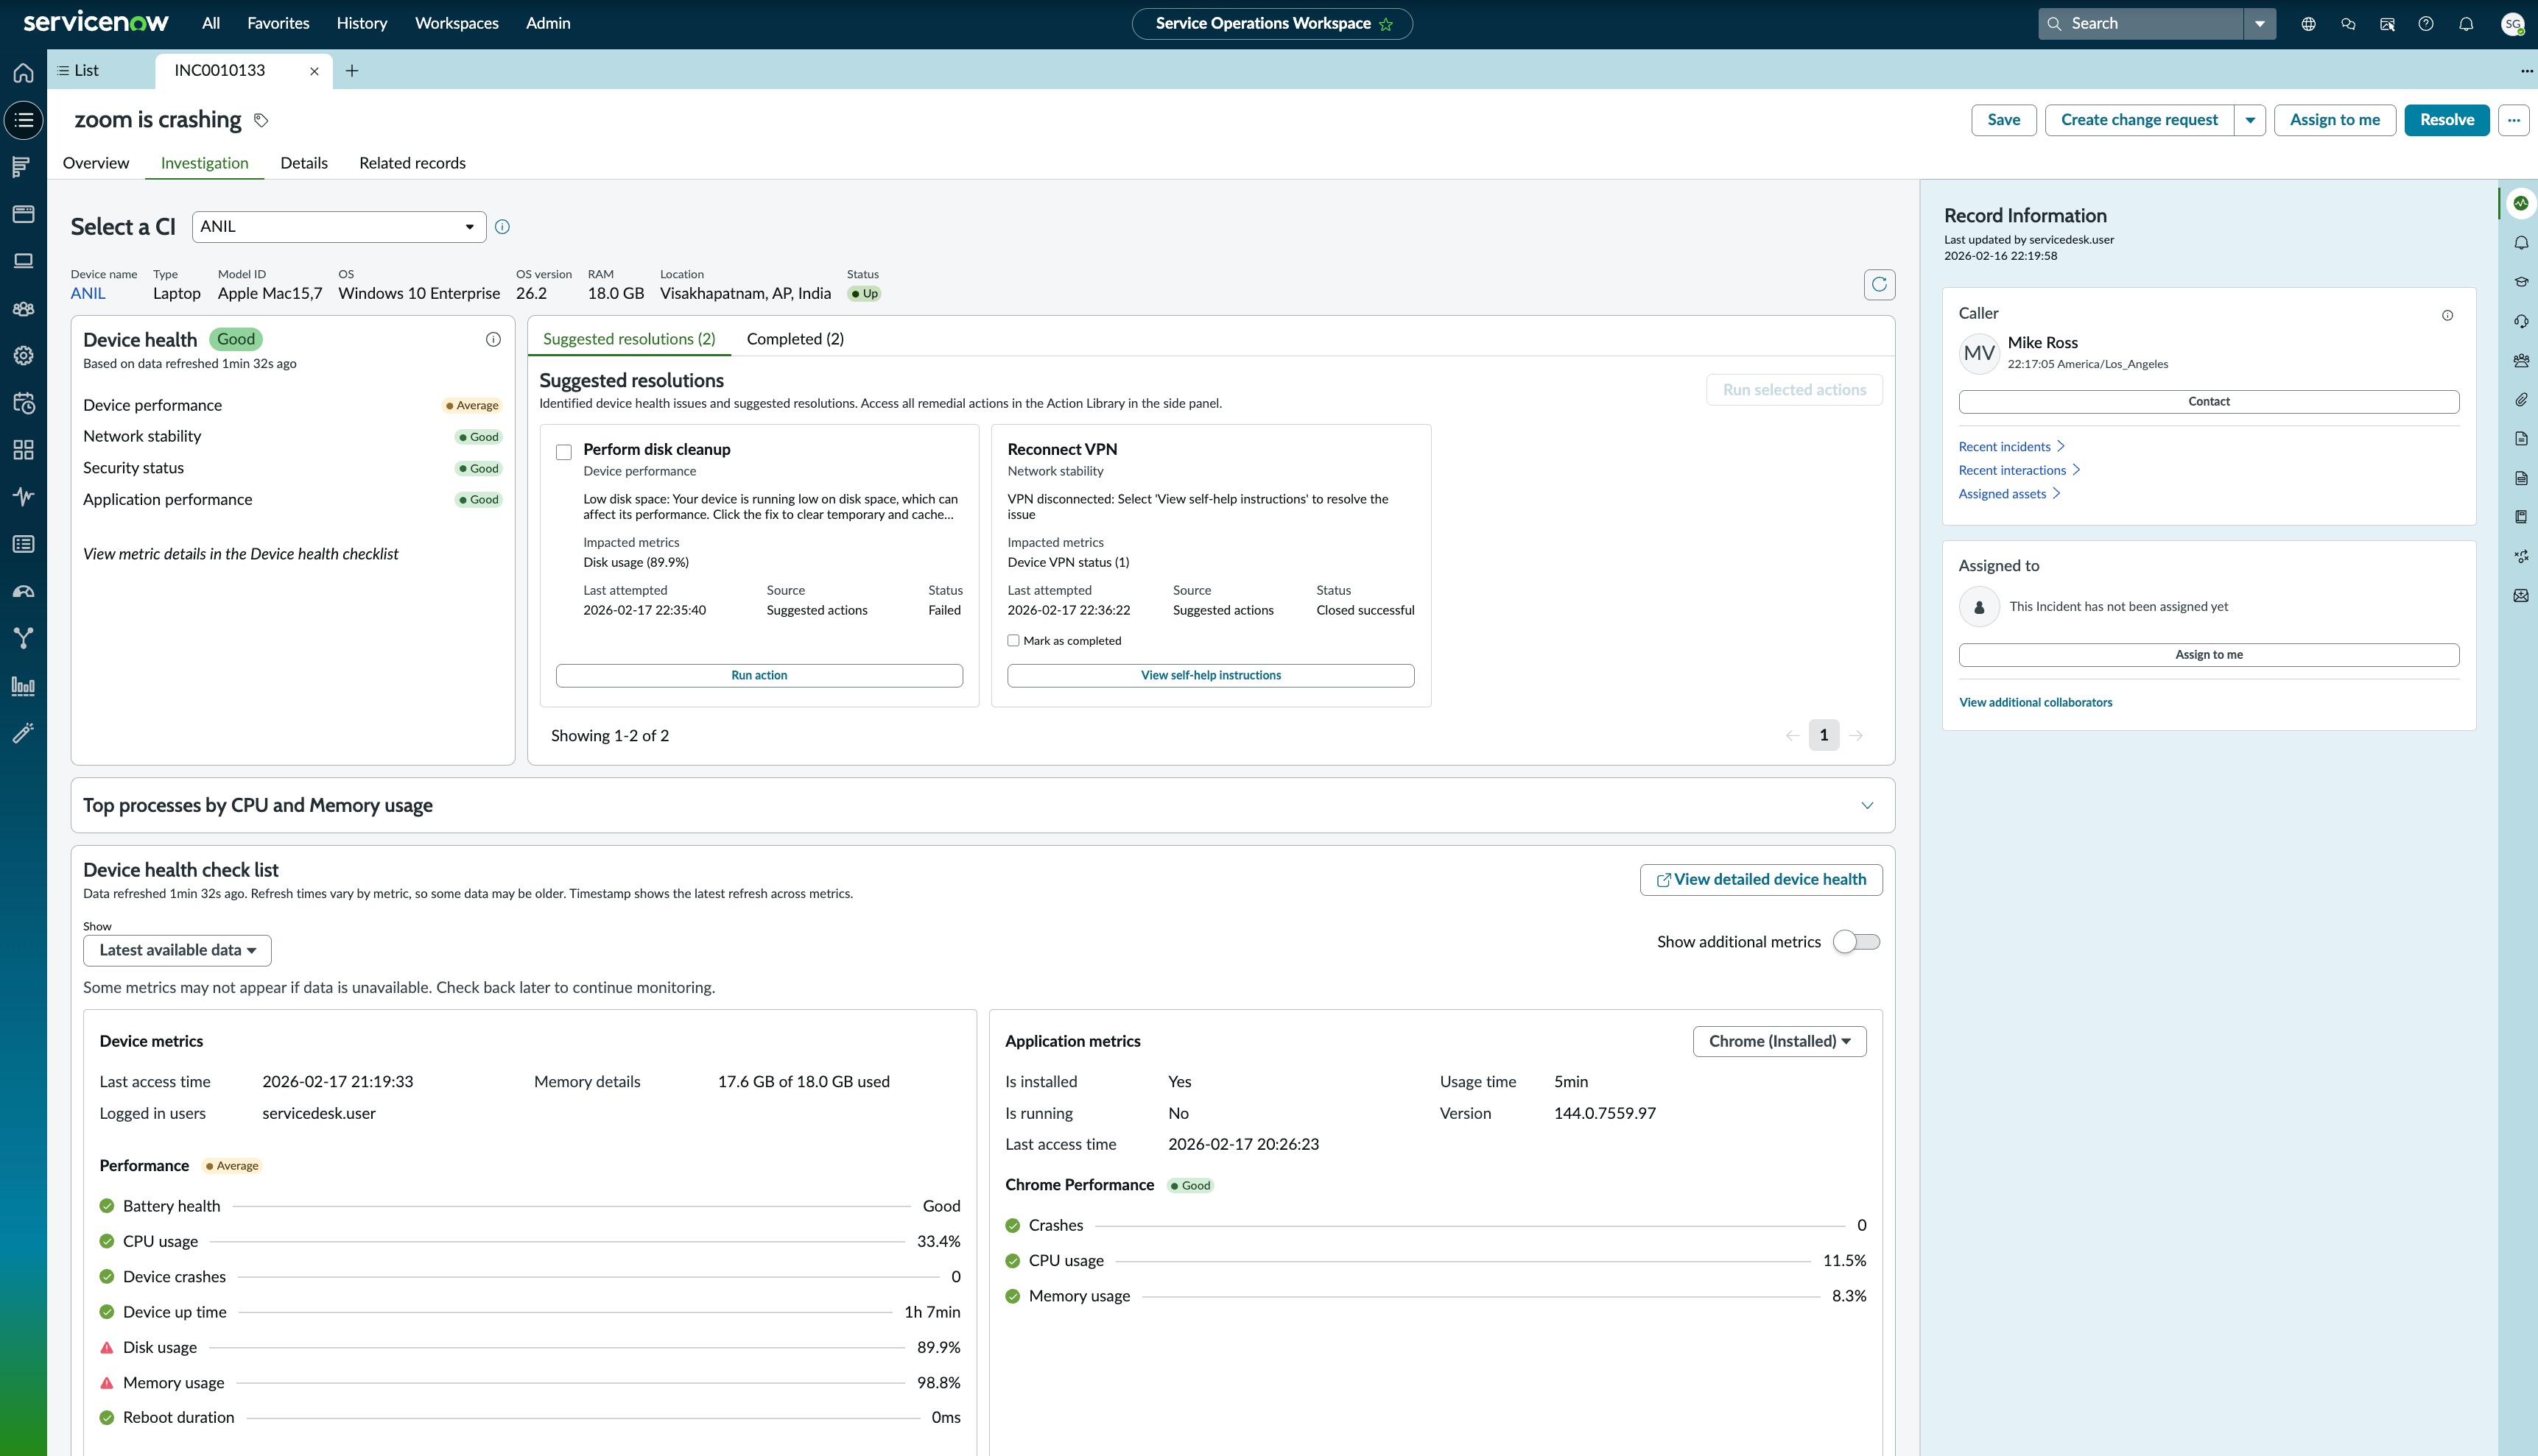Favorite Service Operations Workspace with star icon
Screen dimensions: 2538x1456
coord(1385,24)
